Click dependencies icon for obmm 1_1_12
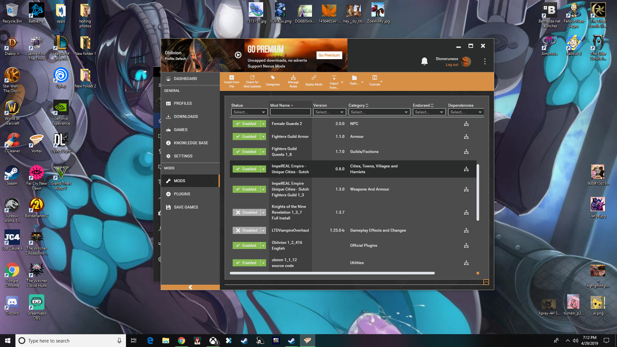 (x=466, y=263)
